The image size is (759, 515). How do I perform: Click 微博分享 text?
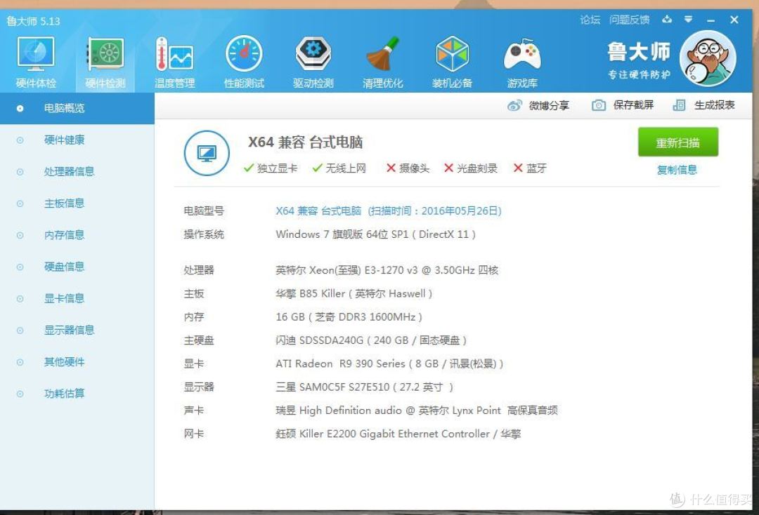point(549,105)
